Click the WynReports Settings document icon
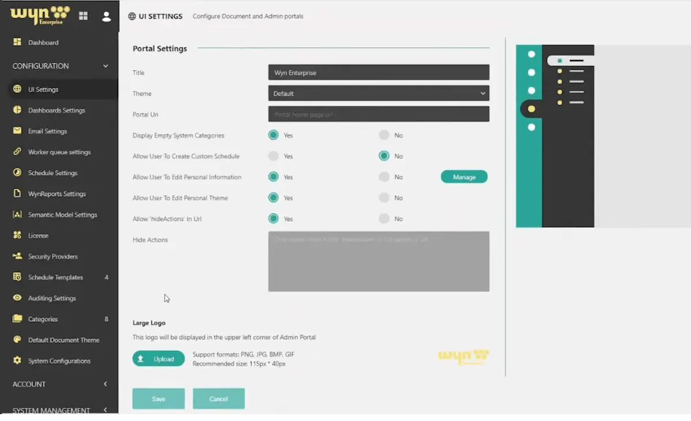Screen dimensions: 691x421 [17, 194]
